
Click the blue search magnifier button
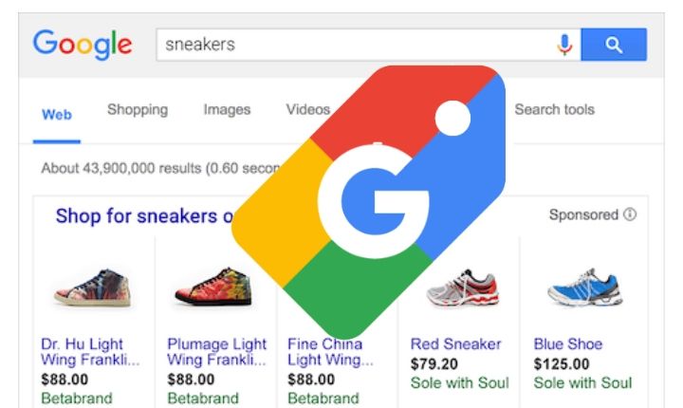coord(613,44)
